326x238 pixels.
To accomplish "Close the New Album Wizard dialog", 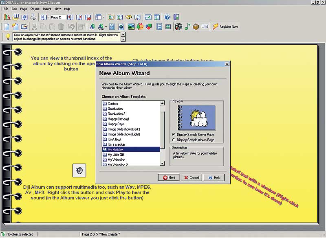I will [227, 64].
